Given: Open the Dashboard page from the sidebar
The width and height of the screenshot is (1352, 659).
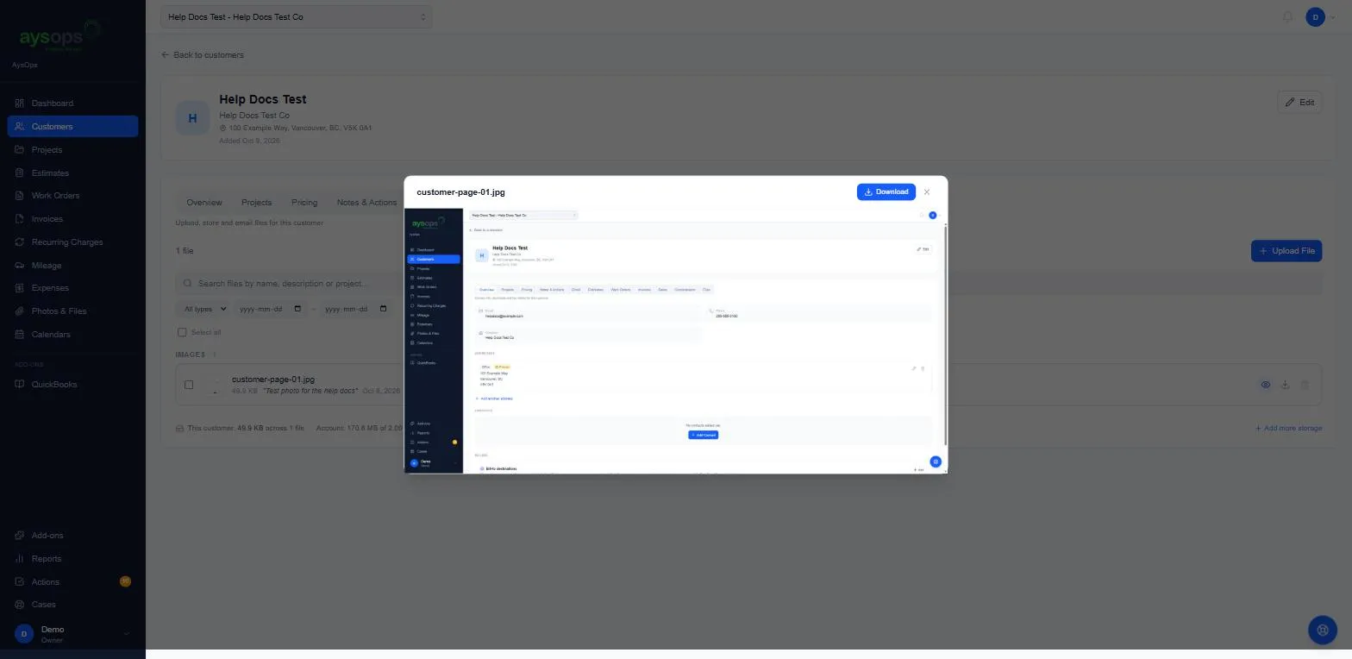Looking at the screenshot, I should [72, 104].
